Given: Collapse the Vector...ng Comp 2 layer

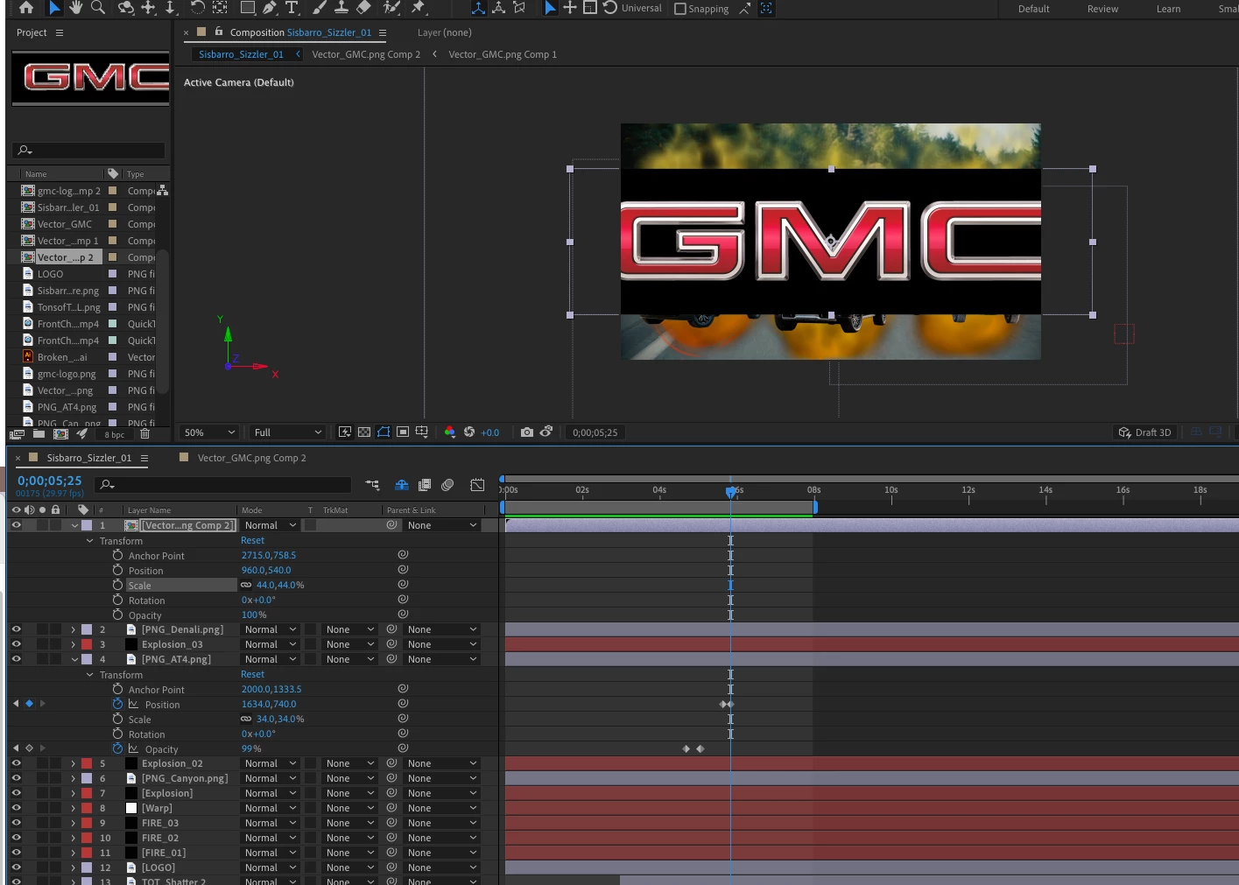Looking at the screenshot, I should 74,525.
